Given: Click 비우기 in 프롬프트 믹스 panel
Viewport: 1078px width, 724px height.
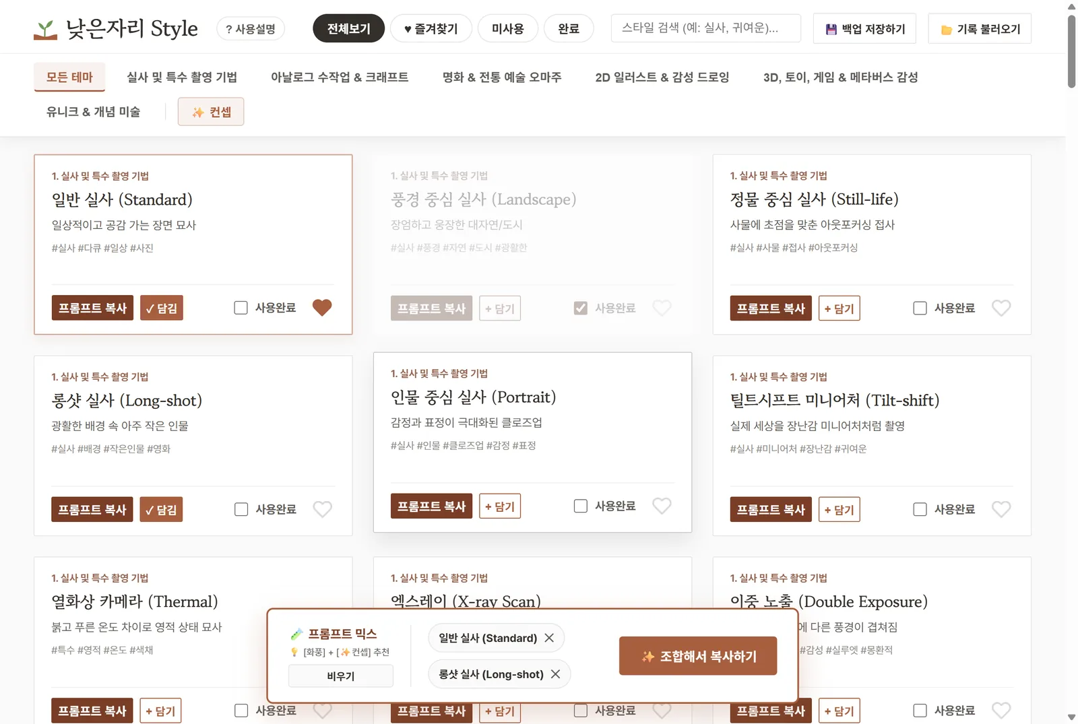Looking at the screenshot, I should click(x=341, y=676).
